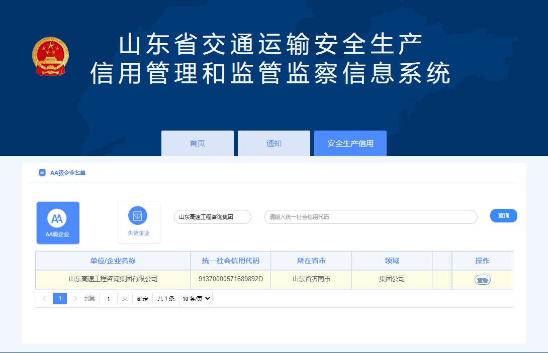The image size is (548, 353).
Task: Click the list icon beside AA级企业名单
Action: (42, 173)
